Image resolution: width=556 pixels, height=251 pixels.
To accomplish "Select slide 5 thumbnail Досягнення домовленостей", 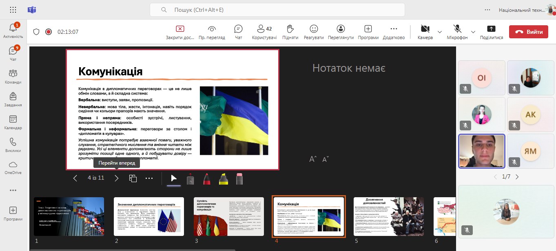I will tap(388, 216).
